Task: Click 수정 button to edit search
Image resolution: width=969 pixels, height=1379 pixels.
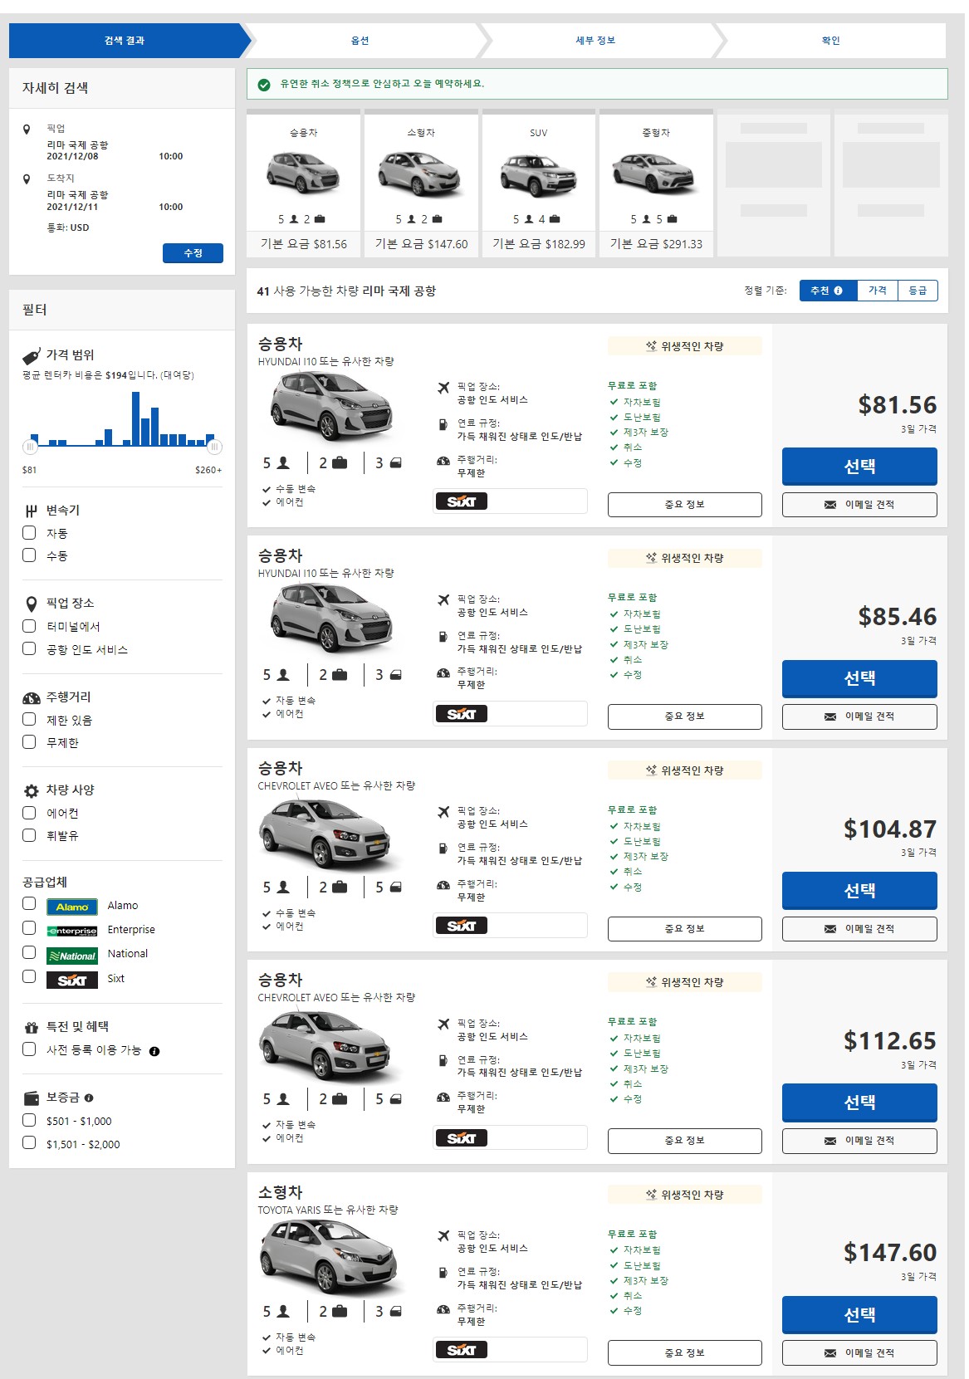Action: coord(193,253)
